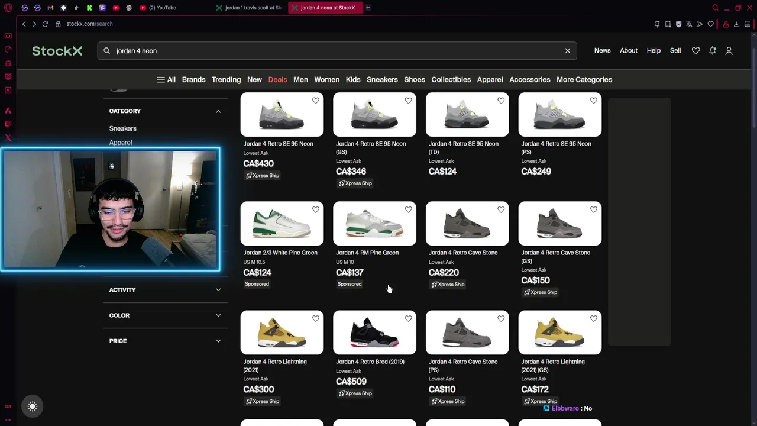Viewport: 757px width, 426px height.
Task: Click the Sell link
Action: [675, 51]
